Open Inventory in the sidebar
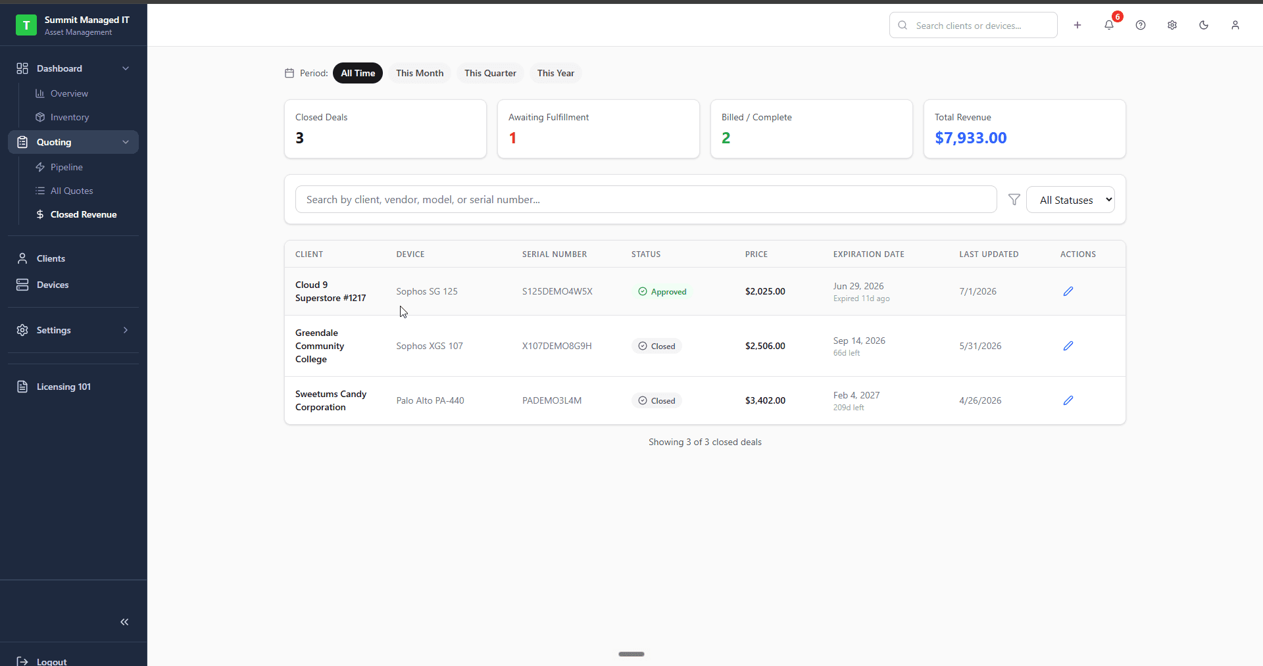Screen dimensions: 1263x666 (70, 117)
